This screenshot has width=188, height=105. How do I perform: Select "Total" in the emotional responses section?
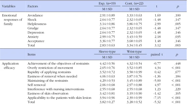pyautogui.click(x=31, y=45)
